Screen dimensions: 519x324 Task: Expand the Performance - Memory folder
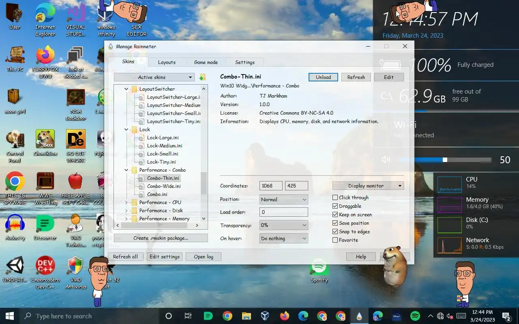(126, 219)
